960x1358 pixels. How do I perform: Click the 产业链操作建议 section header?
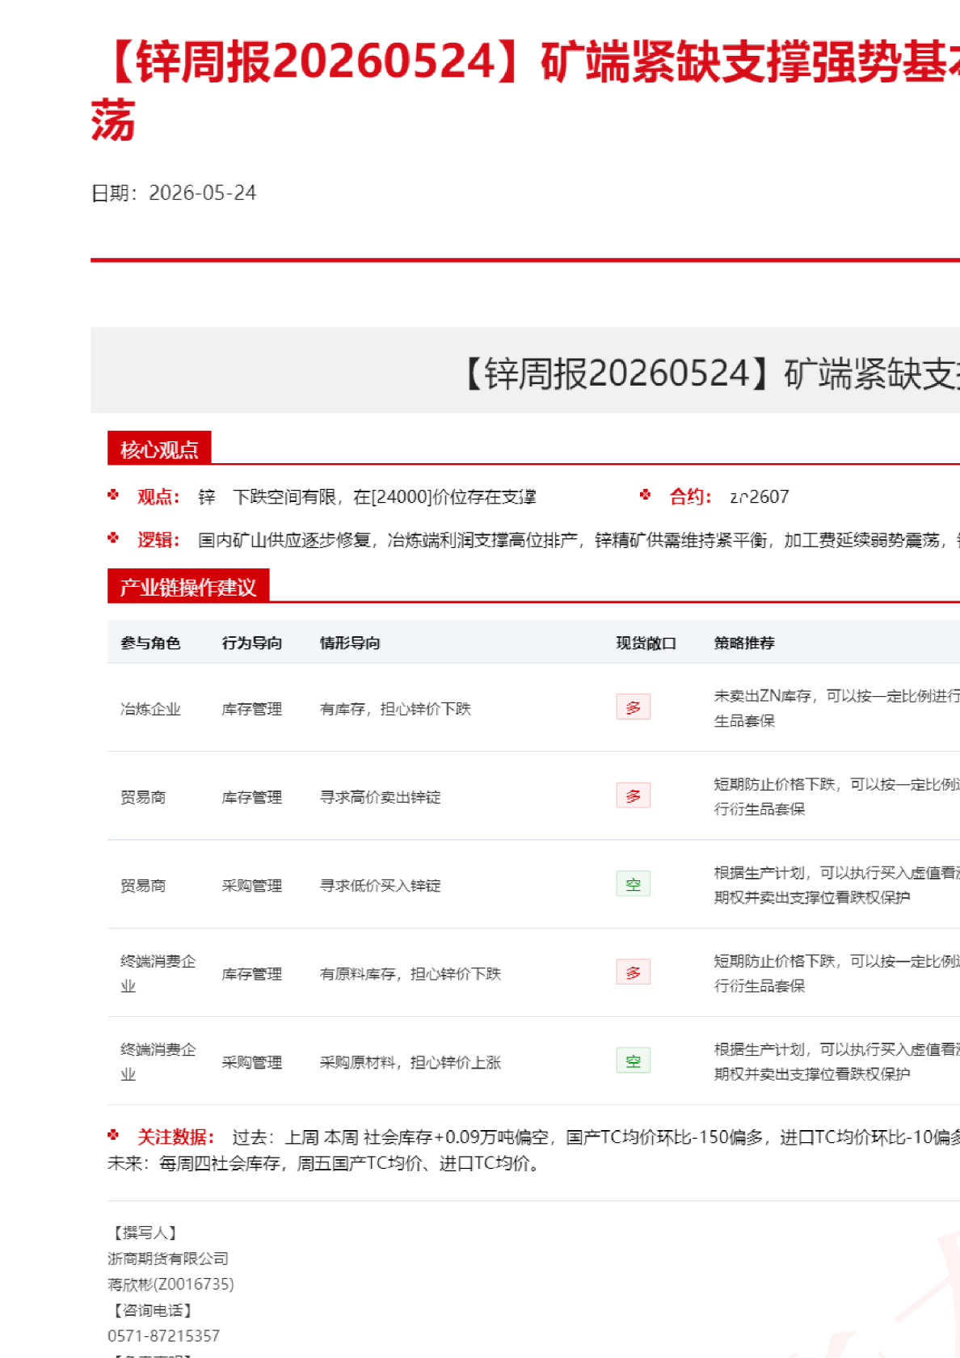pyautogui.click(x=188, y=586)
